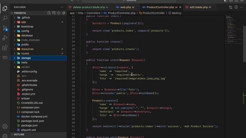The image size is (246, 138).
Task: Click the editor vertical scrollbar
Action: click(244, 44)
